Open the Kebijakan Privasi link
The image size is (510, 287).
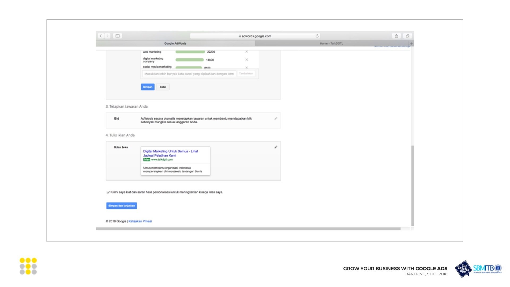[x=140, y=221]
